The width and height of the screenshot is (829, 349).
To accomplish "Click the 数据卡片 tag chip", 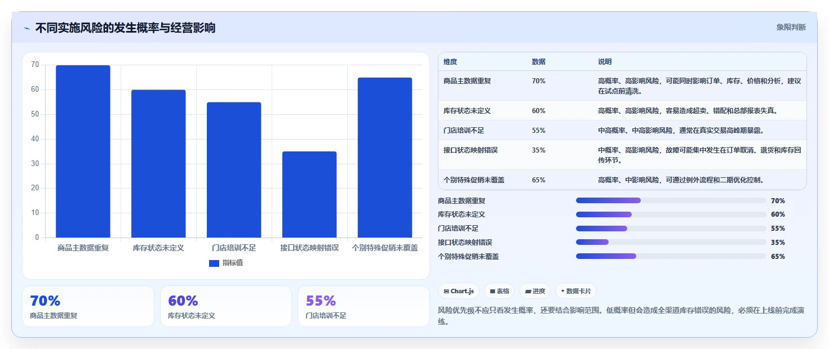I will pyautogui.click(x=576, y=291).
